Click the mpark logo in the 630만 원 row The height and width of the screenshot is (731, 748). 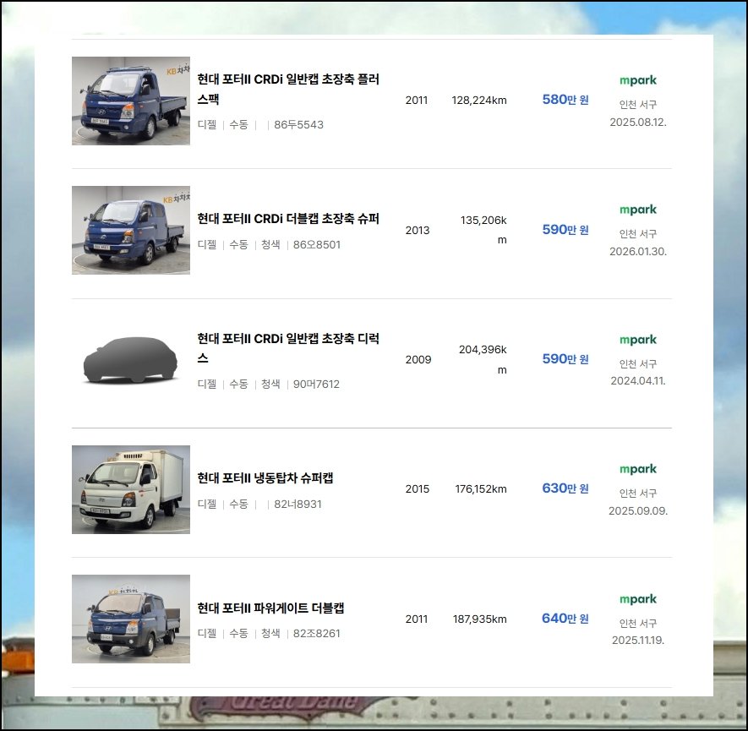(x=638, y=469)
